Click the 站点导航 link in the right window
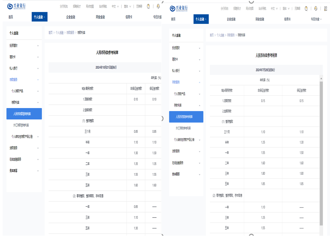330x241 pixels. [262, 9]
